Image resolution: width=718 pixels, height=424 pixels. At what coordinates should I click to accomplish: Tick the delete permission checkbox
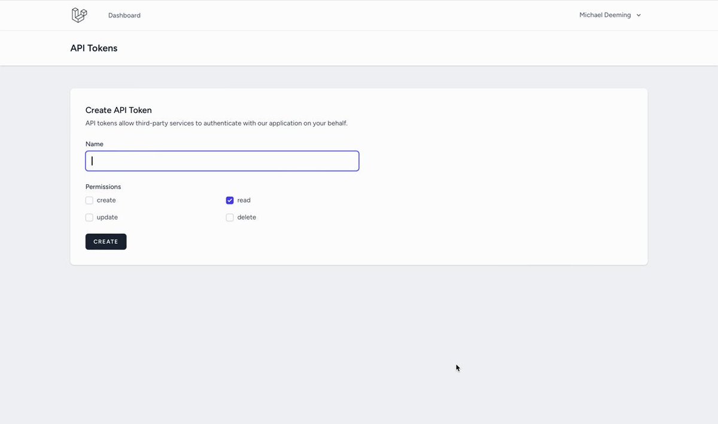[x=230, y=218]
